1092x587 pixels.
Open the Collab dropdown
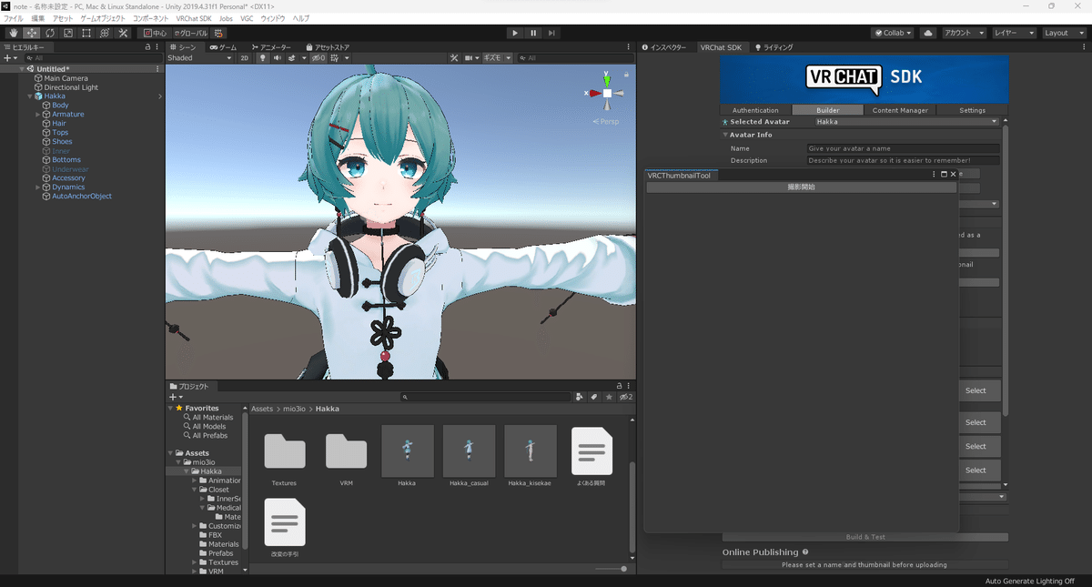(x=893, y=33)
